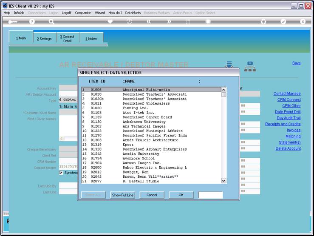Click the double right arrow icon
314x236 pixels.
(x=169, y=21)
